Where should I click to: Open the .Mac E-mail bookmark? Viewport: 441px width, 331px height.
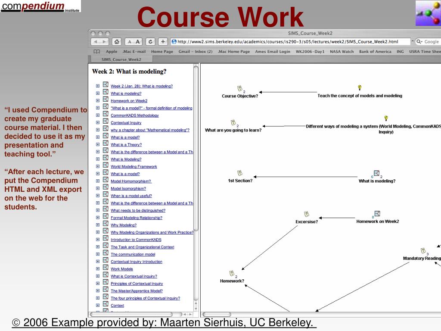coord(134,52)
